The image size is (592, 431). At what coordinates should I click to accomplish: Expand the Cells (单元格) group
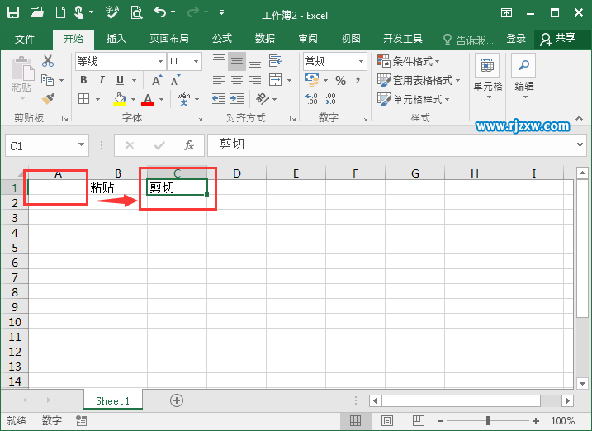[x=488, y=78]
